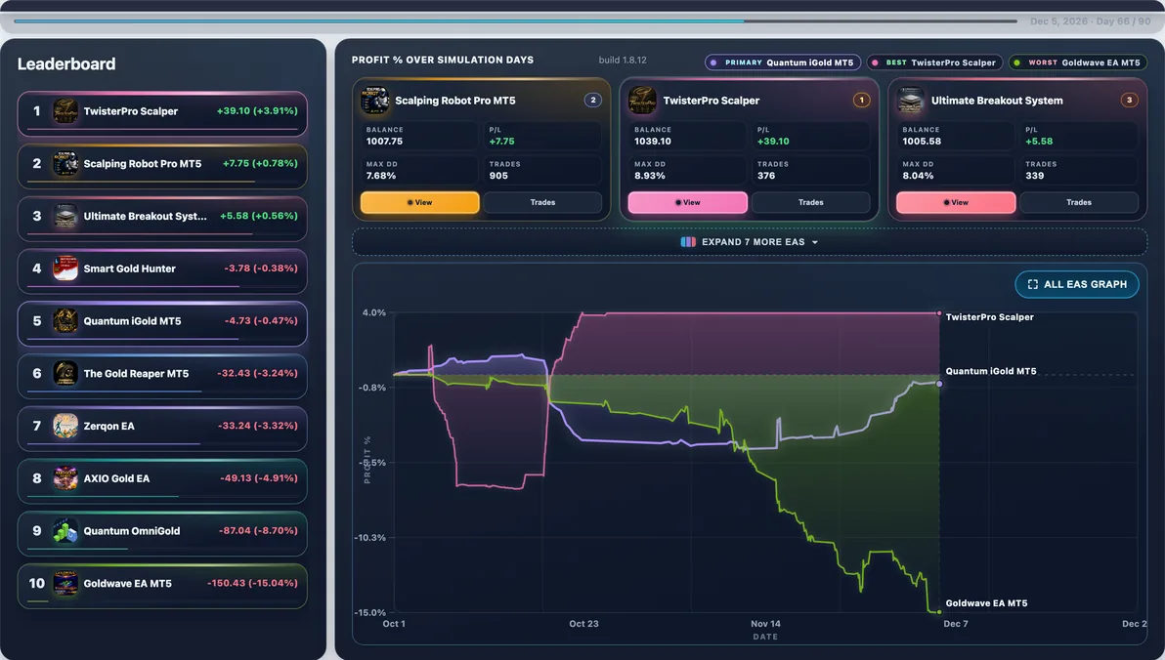Select leaderboard row Zerqon EA
The width and height of the screenshot is (1165, 660).
162,429
